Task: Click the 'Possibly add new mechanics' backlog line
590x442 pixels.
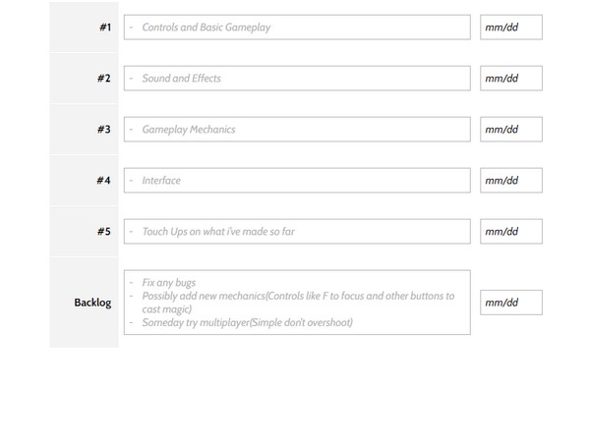Action: pos(298,296)
